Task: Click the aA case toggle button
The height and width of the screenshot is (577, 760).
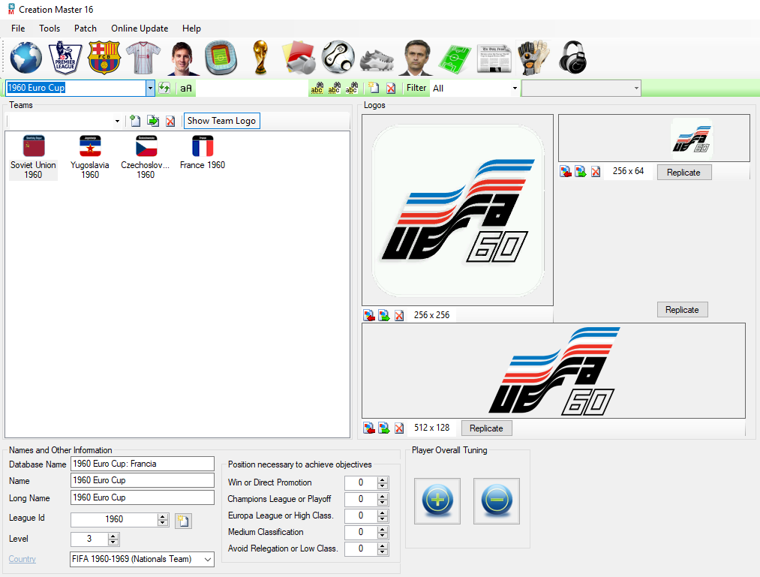Action: (186, 89)
